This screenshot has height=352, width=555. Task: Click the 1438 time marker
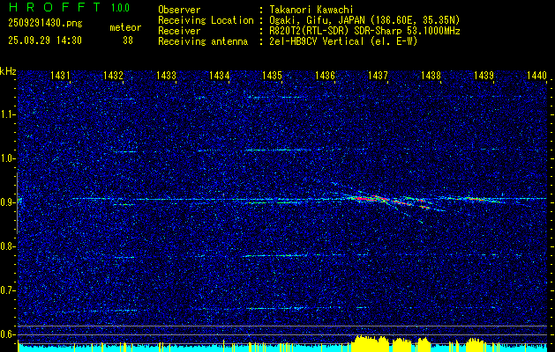[431, 75]
